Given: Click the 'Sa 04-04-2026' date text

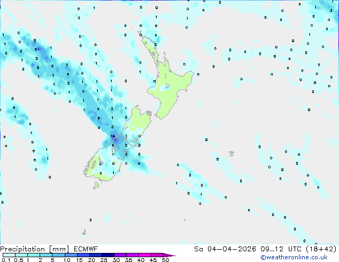Looking at the screenshot, I should [x=225, y=249].
